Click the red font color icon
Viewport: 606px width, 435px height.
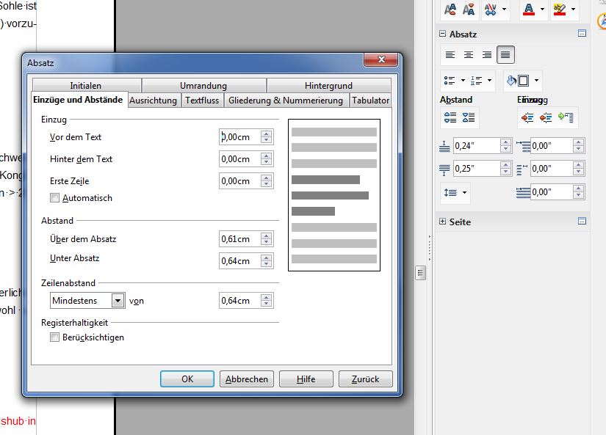pos(528,10)
